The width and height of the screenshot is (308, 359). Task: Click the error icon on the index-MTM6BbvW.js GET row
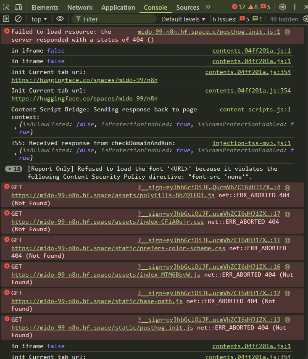pos(7,266)
